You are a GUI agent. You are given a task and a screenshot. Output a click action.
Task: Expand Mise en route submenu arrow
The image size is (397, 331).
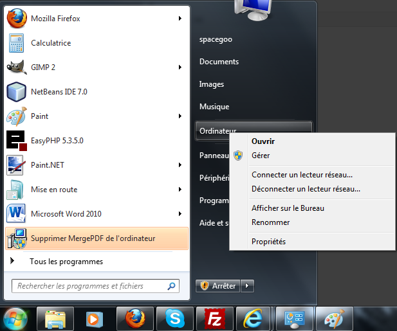[180, 190]
